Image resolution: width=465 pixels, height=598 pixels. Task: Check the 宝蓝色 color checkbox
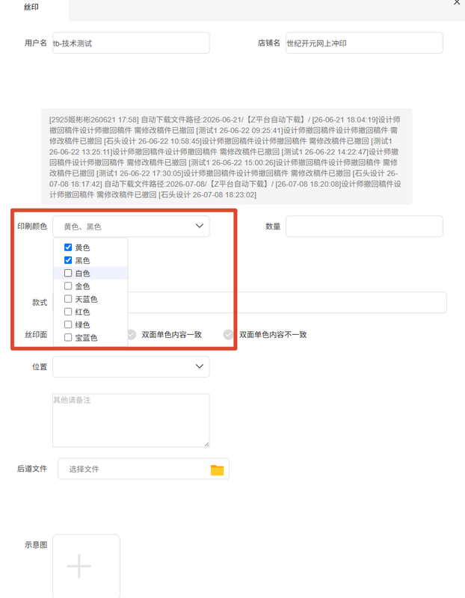[x=68, y=337]
